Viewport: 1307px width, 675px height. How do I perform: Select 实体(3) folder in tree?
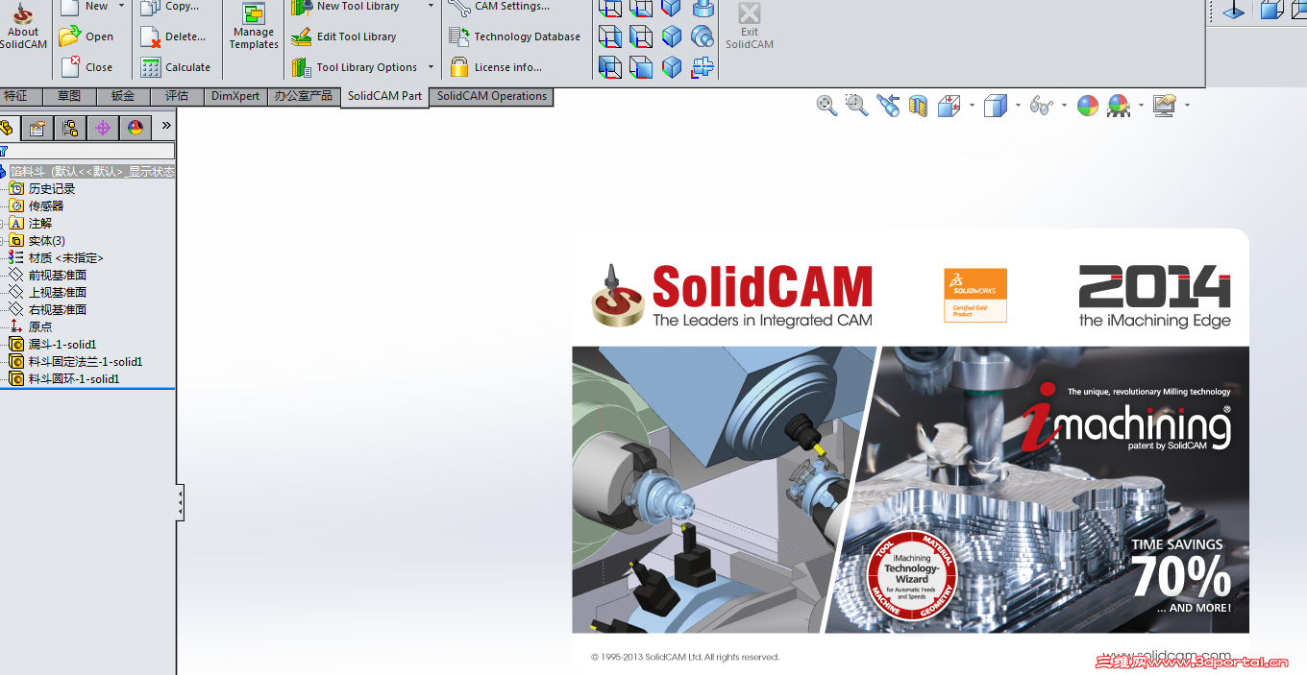pyautogui.click(x=47, y=241)
